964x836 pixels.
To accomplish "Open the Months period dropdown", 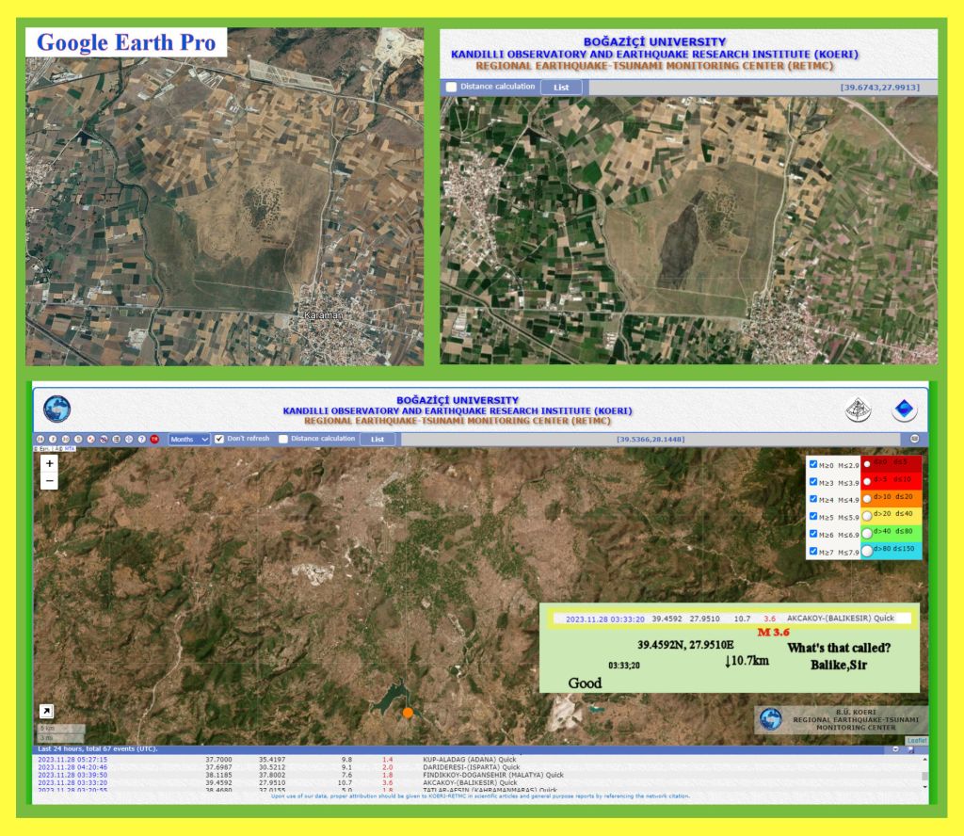I will pos(189,439).
